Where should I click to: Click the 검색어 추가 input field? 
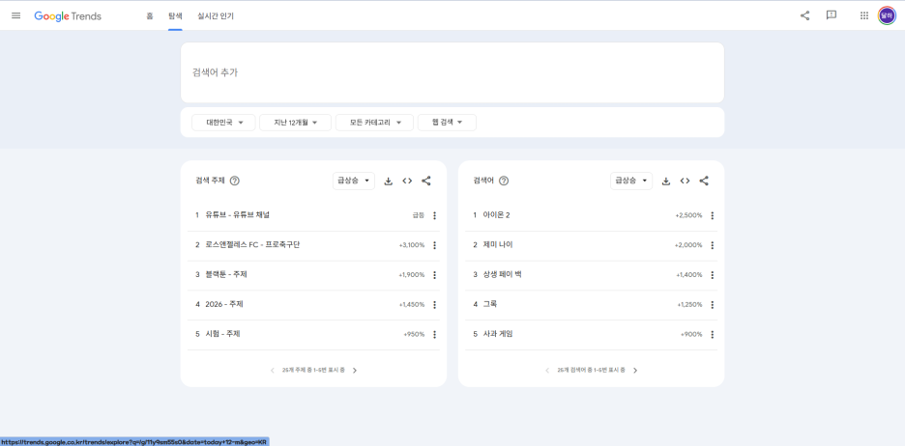point(452,72)
